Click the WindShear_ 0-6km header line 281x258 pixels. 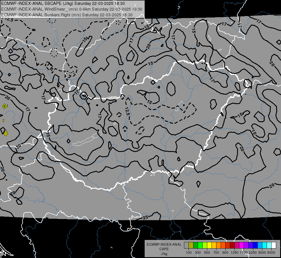[72, 9]
